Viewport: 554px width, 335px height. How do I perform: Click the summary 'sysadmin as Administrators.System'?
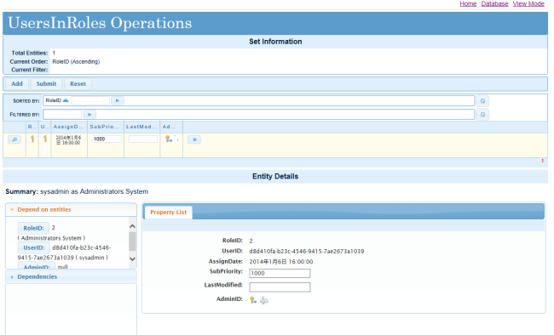coord(94,191)
